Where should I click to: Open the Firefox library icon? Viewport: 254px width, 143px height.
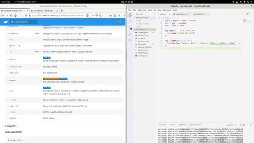(x=110, y=15)
